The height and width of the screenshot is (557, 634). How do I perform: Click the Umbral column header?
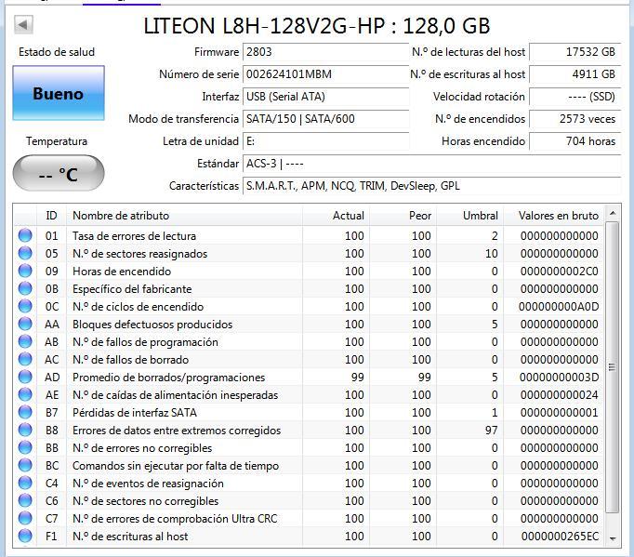469,215
